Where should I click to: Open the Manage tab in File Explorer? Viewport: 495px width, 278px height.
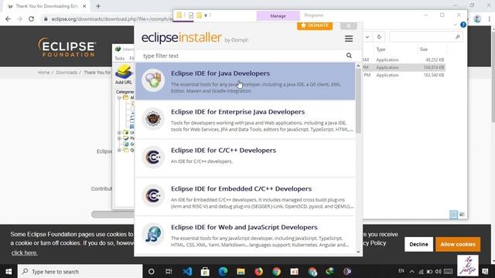278,15
